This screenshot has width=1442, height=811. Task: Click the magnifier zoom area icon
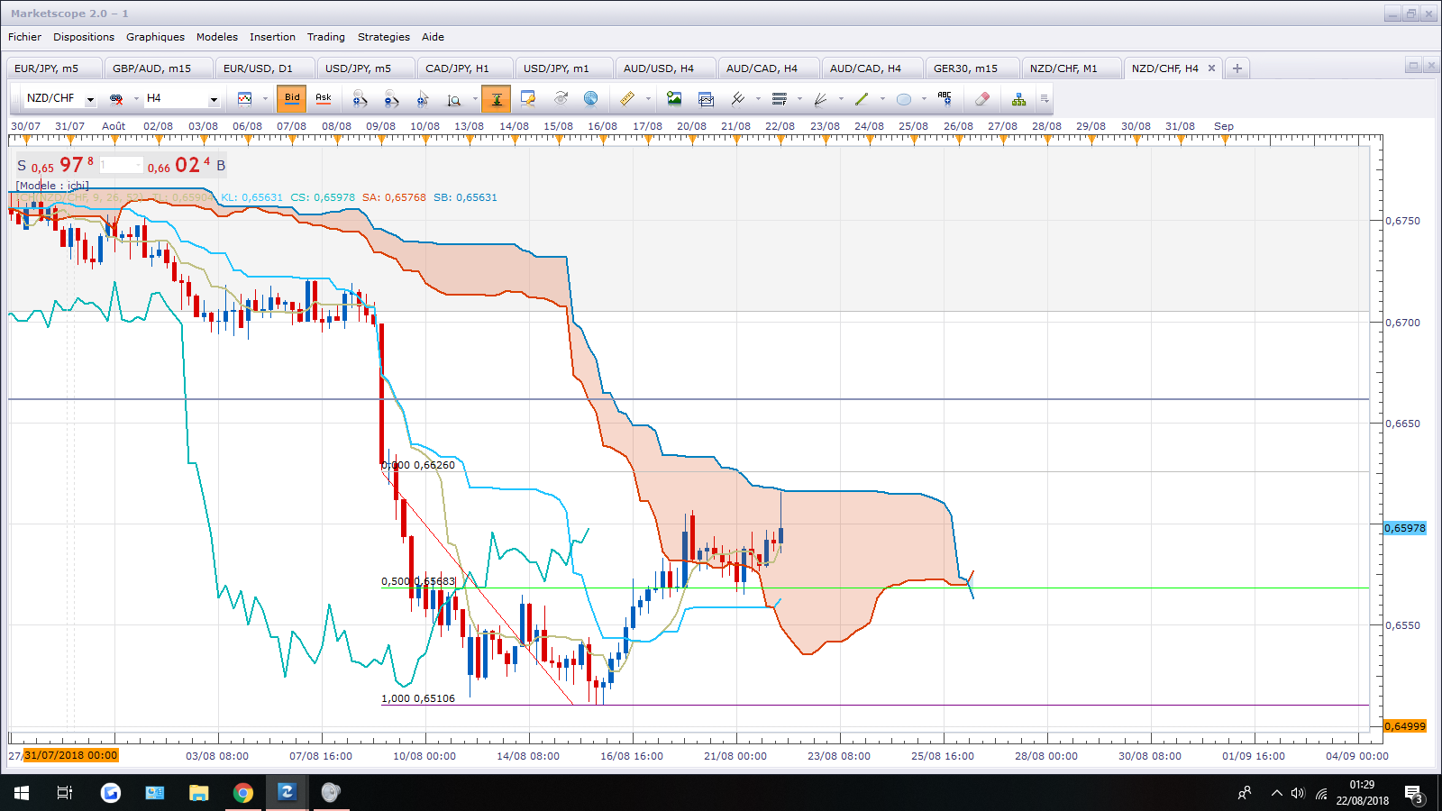pos(454,99)
